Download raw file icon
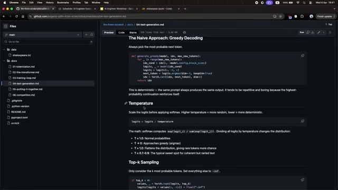The width and height of the screenshot is (338, 190). point(313,32)
